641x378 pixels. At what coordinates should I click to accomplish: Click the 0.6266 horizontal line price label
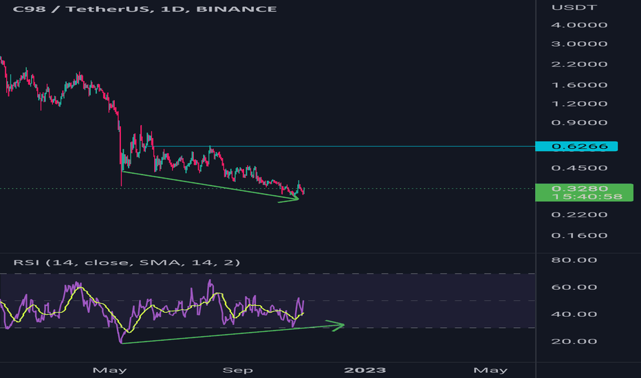[576, 146]
